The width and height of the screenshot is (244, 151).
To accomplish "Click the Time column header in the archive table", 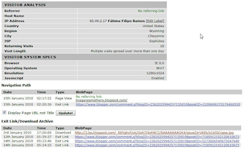I will pos(41,128).
